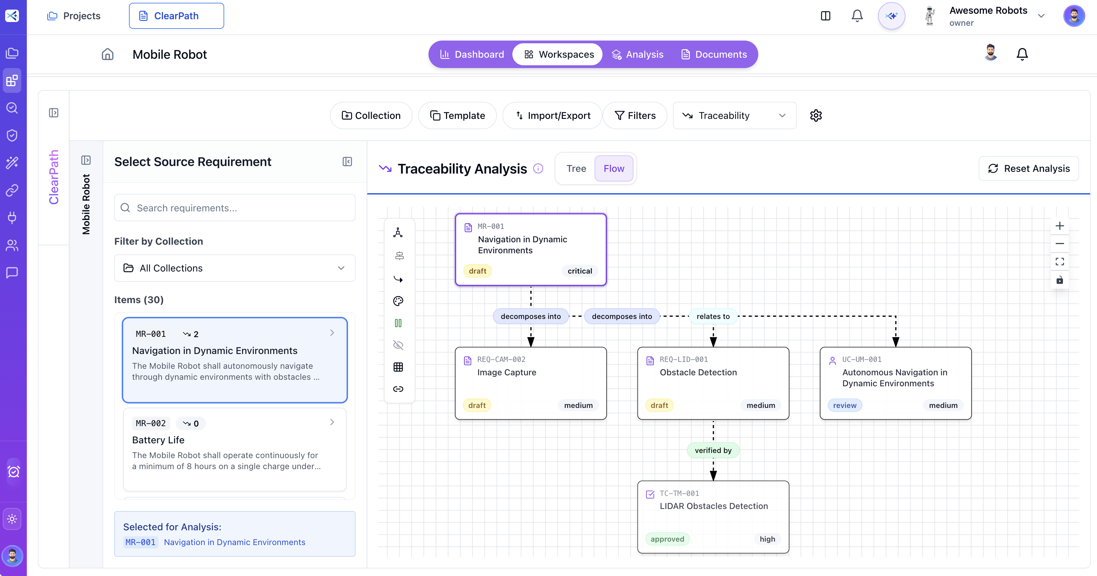Open the ClearPath project link at top left
The image size is (1097, 576).
click(176, 15)
